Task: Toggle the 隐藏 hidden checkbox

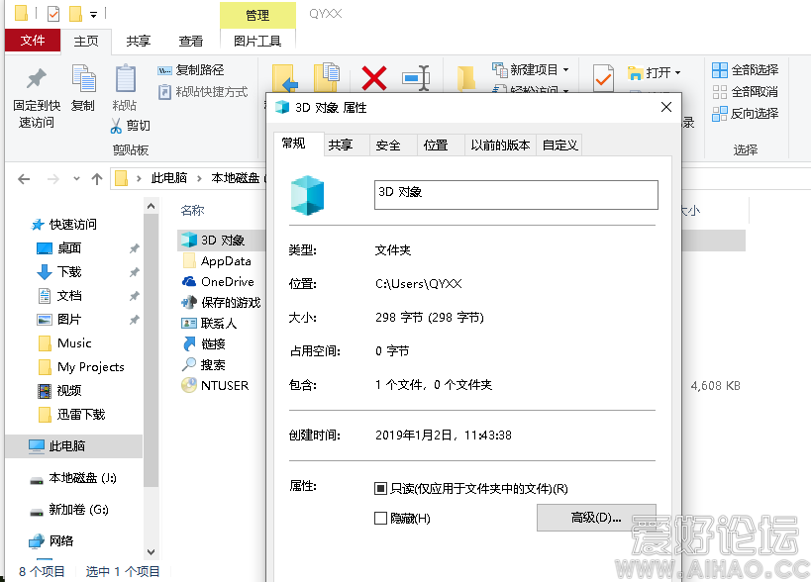Action: (x=380, y=518)
